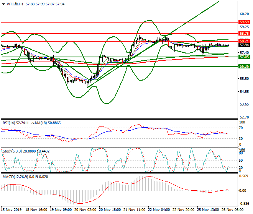253x214 pixels.
Task: Select the 25 Nov 13:00 time label
Action: 208,210
